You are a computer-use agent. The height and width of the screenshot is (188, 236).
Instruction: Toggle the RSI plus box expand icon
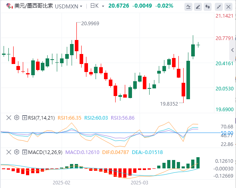click(24, 118)
